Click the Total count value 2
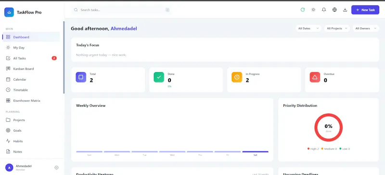The width and height of the screenshot is (385, 175). [x=91, y=80]
